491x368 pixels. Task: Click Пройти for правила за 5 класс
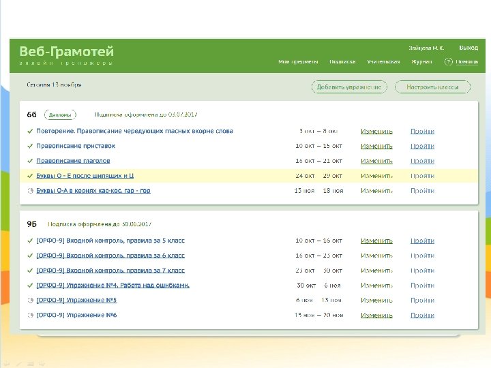(422, 241)
